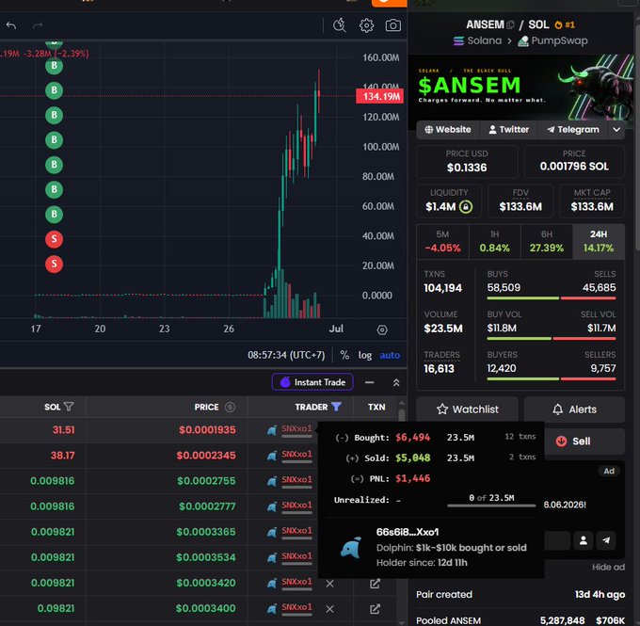Click the ad's person profile icon
This screenshot has width=640, height=626.
[x=584, y=540]
